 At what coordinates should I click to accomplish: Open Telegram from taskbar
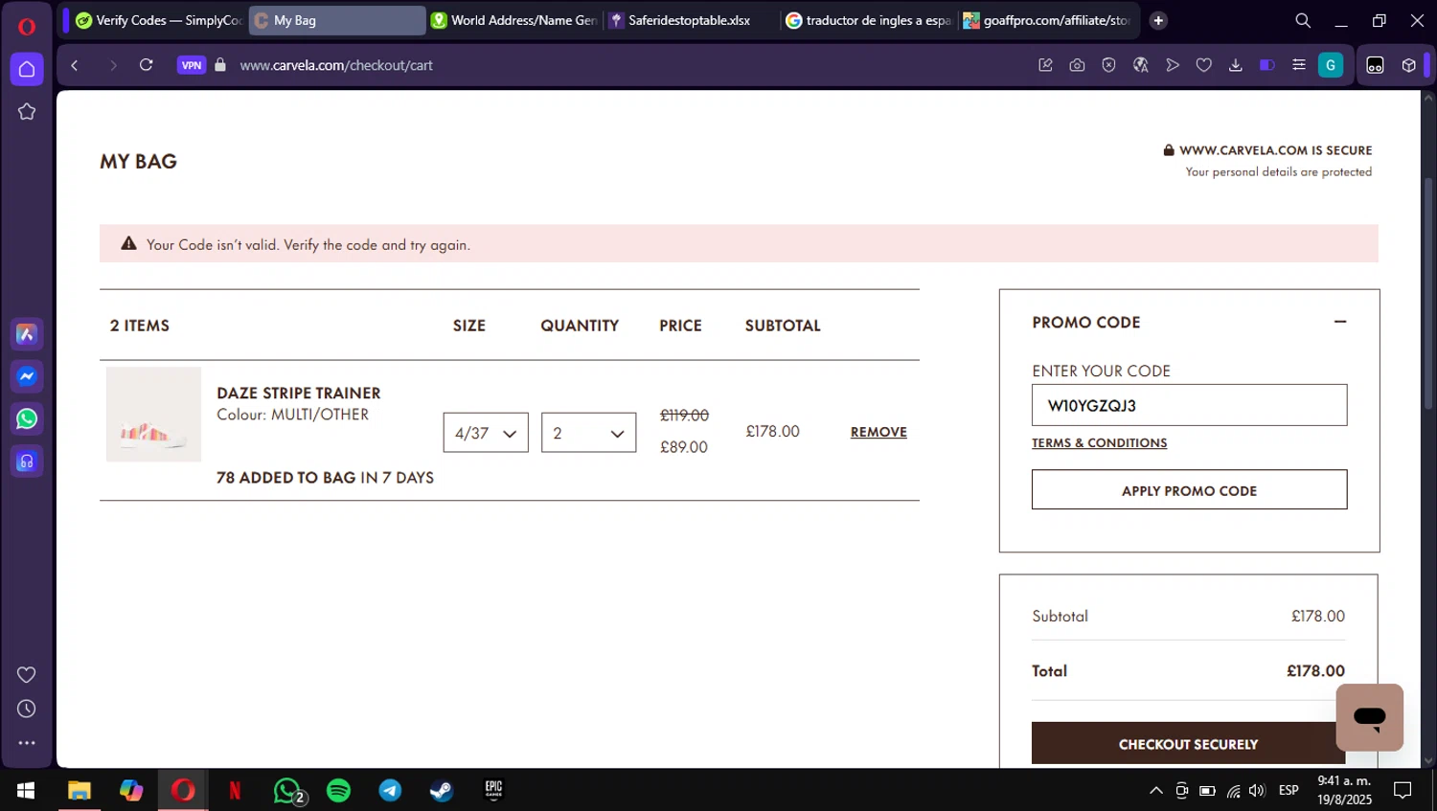pos(390,791)
